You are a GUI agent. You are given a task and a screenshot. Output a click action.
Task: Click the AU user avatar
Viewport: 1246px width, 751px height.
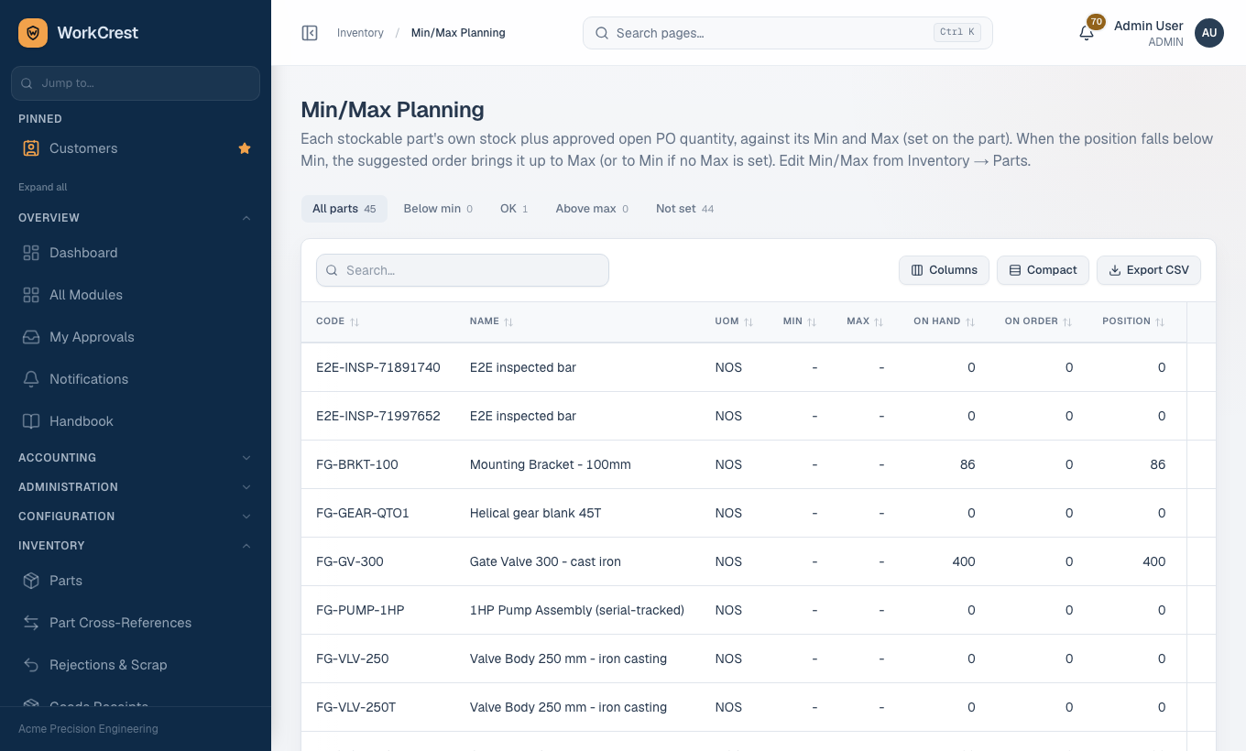(1209, 33)
